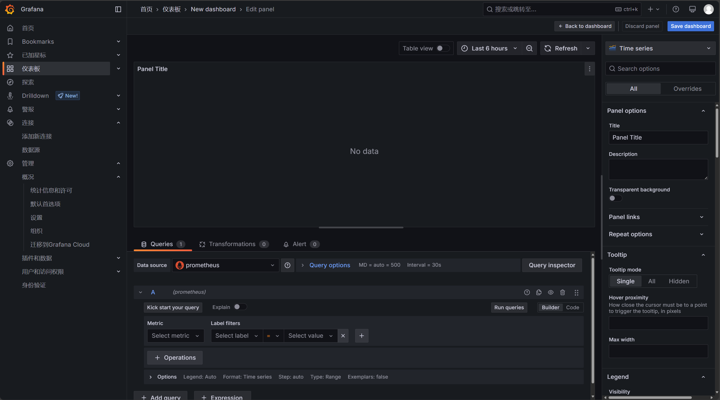720x400 pixels.
Task: Click the Refresh circular arrows icon
Action: pos(548,48)
